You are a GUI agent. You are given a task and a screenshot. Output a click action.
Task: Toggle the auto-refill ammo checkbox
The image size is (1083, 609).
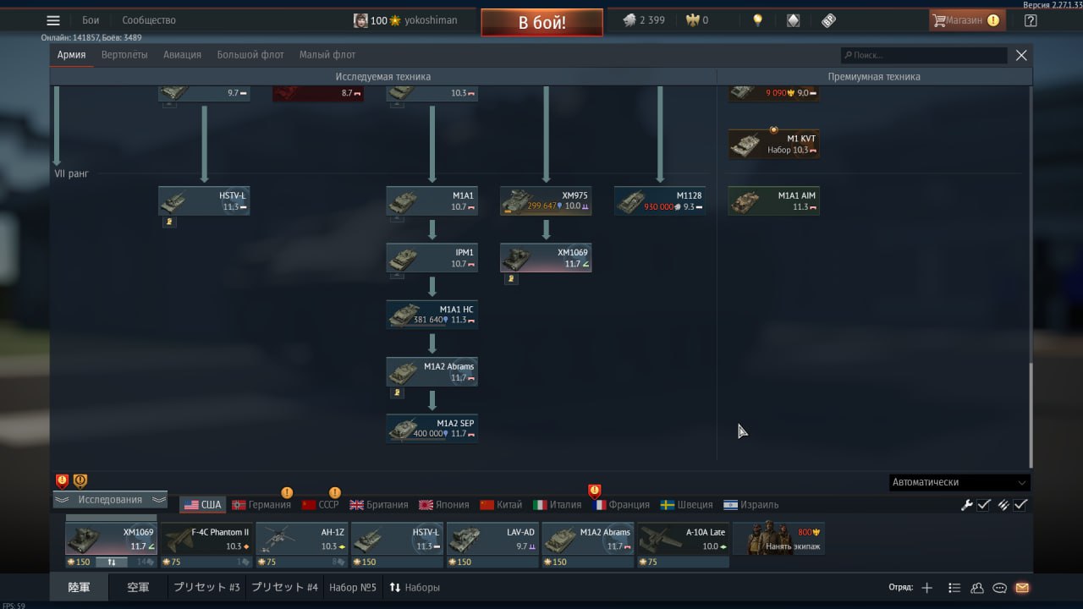(x=1021, y=505)
